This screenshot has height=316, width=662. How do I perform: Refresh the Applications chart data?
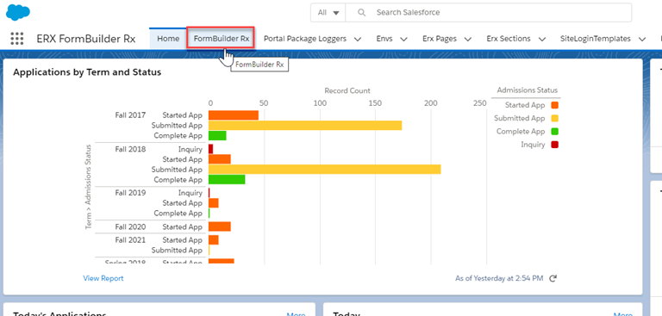point(553,278)
